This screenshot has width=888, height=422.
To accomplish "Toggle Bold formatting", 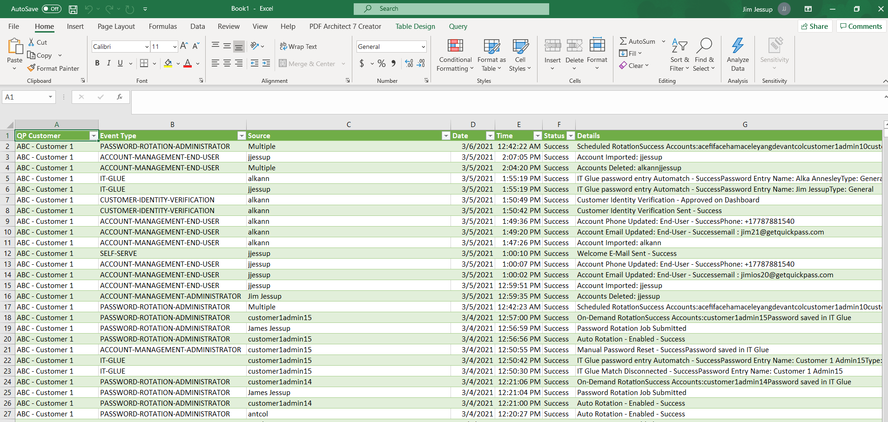I will (x=97, y=63).
